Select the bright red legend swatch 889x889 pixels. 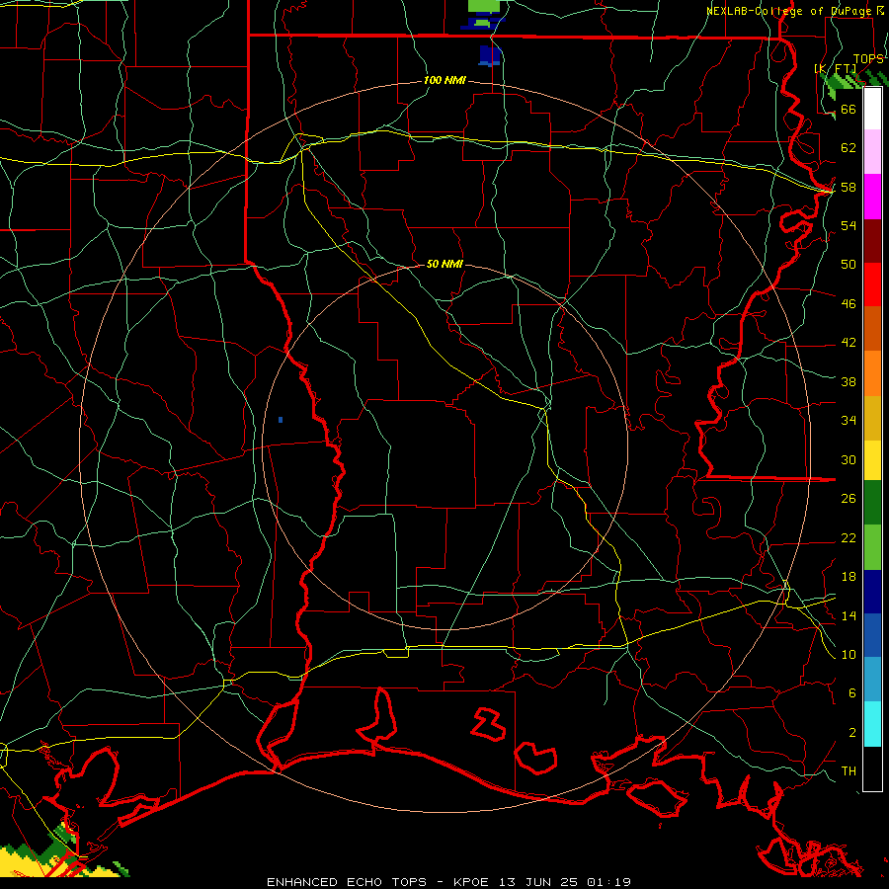click(872, 284)
